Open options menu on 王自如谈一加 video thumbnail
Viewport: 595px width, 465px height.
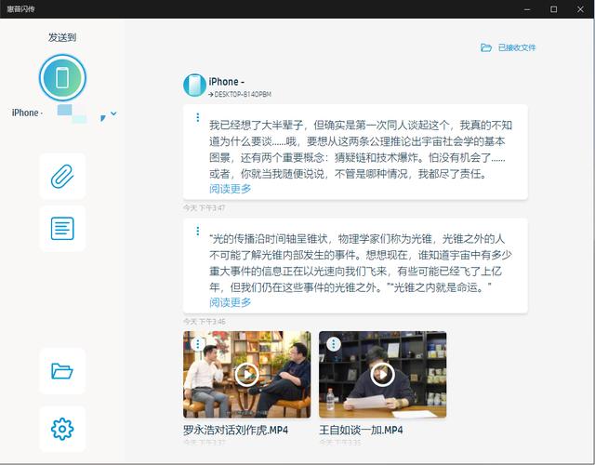click(334, 344)
